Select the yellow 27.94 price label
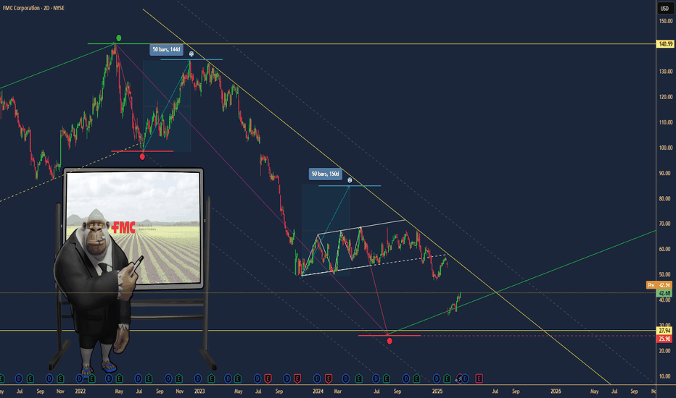The image size is (676, 398). pyautogui.click(x=664, y=331)
